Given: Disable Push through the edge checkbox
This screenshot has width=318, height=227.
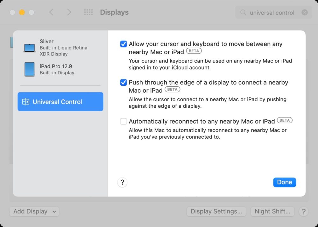Looking at the screenshot, I should 124,83.
